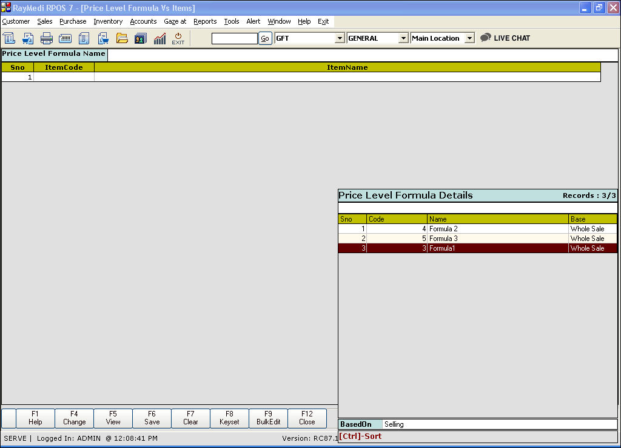Click the formula details search field
Screen dimensions: 621x448
pyautogui.click(x=478, y=208)
